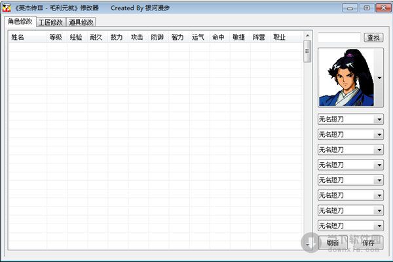Sort by the 命中 column header

[219, 37]
